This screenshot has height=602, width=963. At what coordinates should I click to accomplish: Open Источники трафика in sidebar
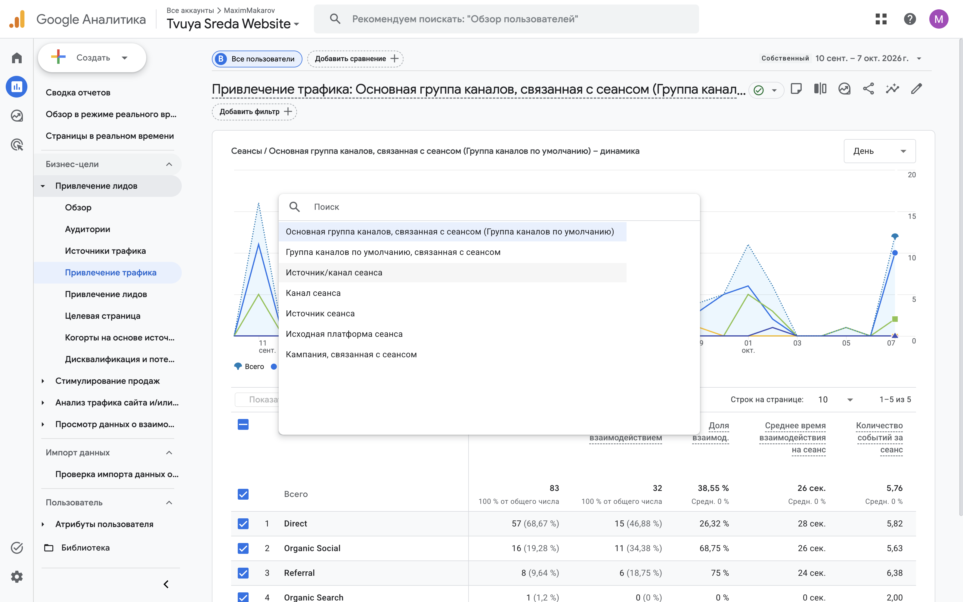coord(105,251)
